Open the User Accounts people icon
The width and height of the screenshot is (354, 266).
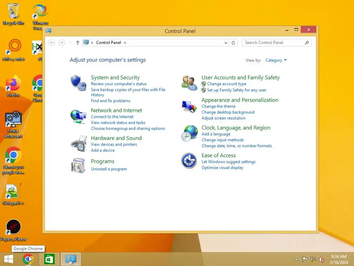[189, 83]
